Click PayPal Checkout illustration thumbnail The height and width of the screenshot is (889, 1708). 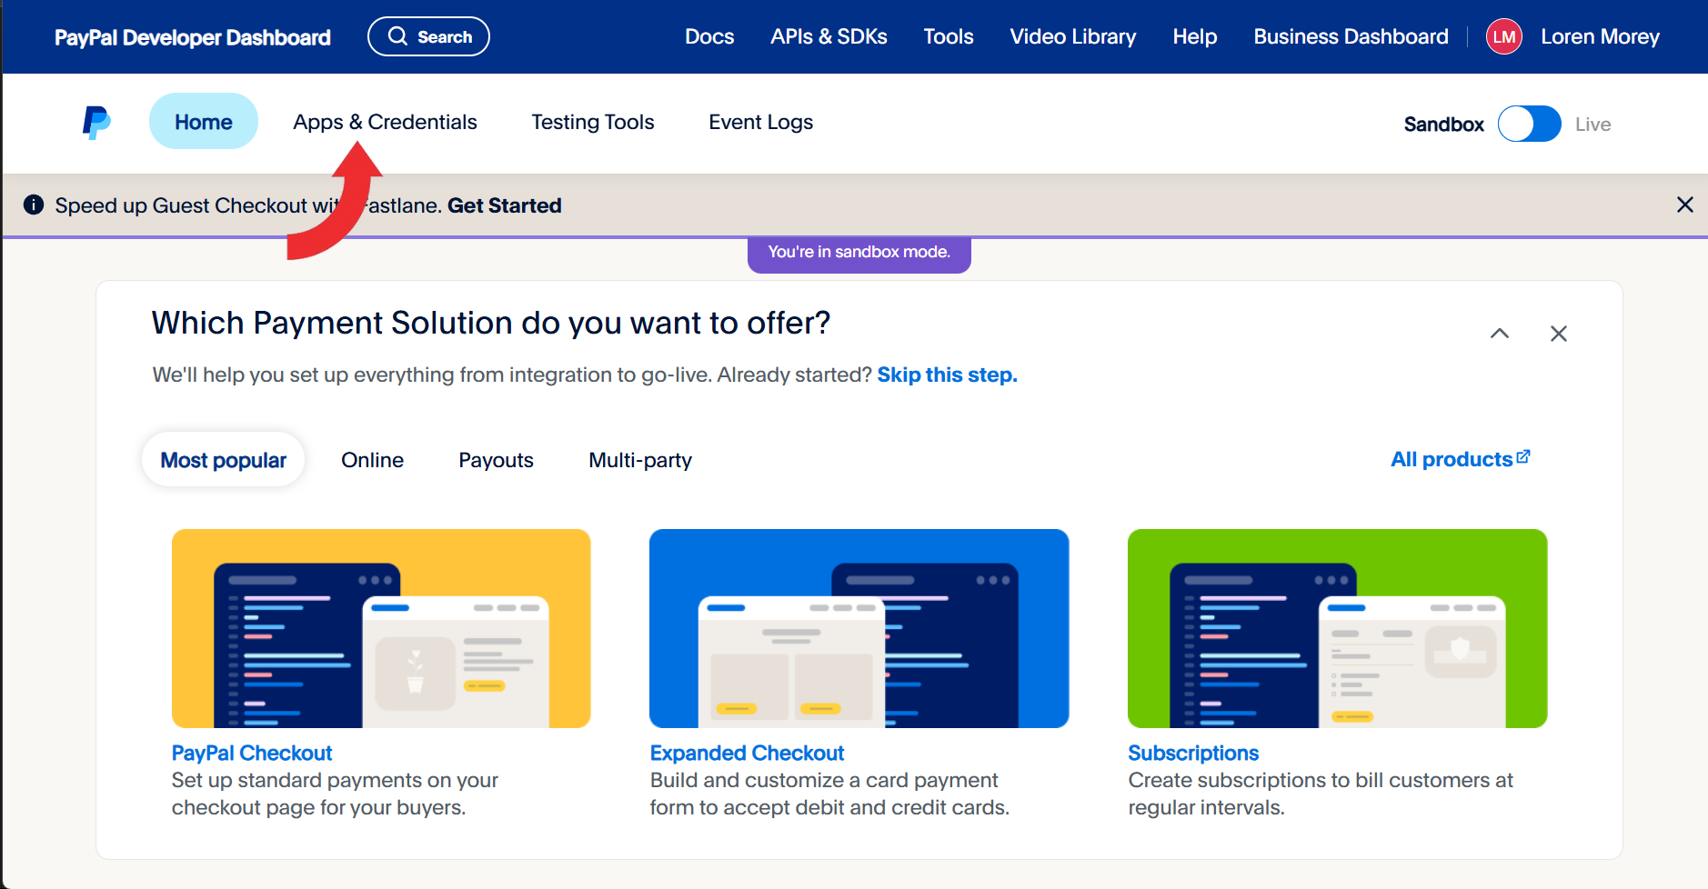click(381, 628)
